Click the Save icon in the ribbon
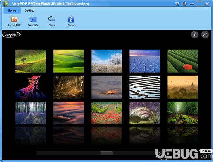This screenshot has width=213, height=162. coord(52,19)
